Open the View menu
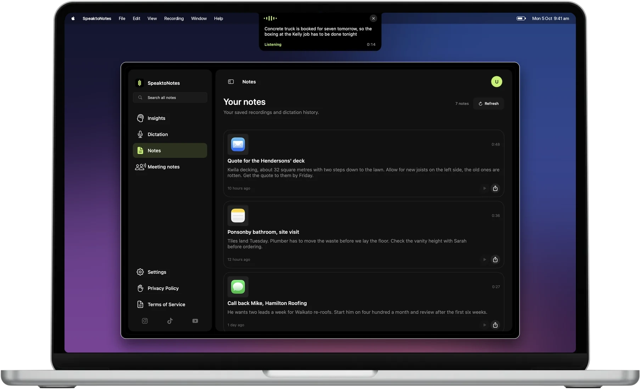The height and width of the screenshot is (389, 640). point(152,18)
